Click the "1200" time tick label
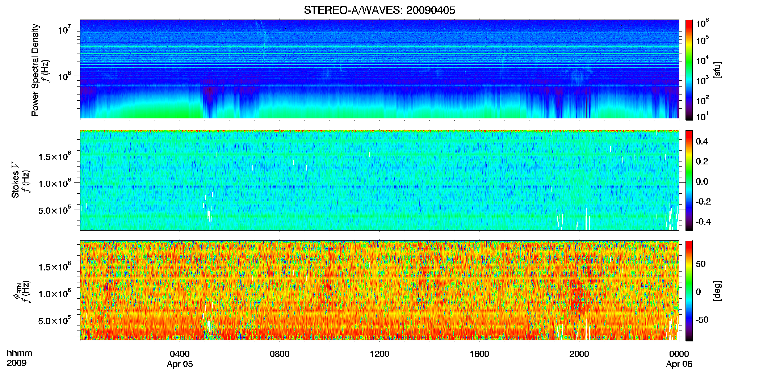The height and width of the screenshot is (391, 759). click(379, 354)
